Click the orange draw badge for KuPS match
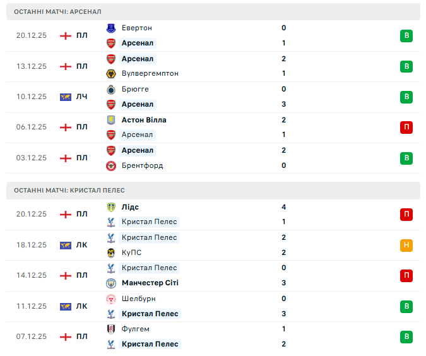 (x=406, y=246)
